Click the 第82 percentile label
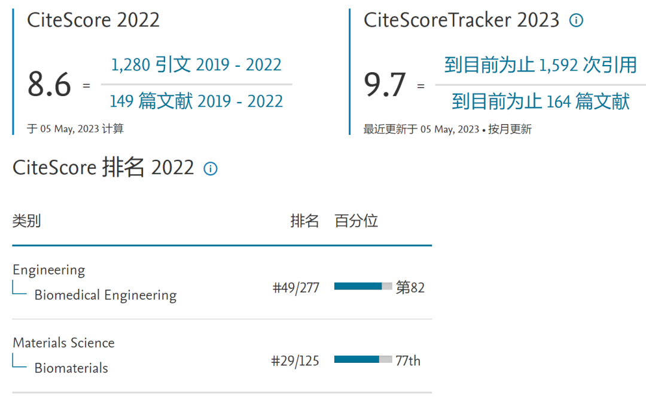646x398 pixels. click(x=410, y=288)
